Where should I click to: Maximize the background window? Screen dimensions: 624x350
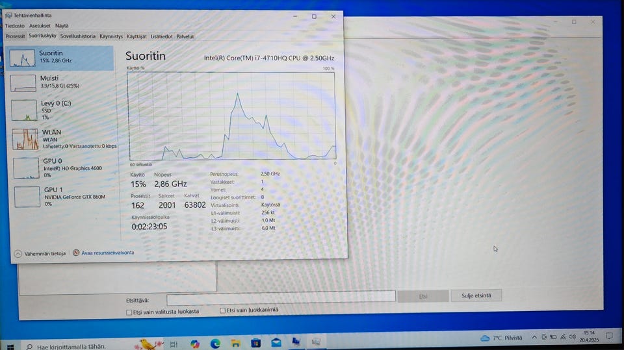(574, 22)
